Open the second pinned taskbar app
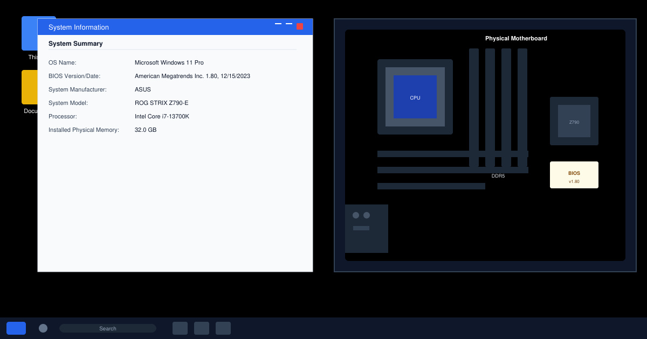 point(202,328)
